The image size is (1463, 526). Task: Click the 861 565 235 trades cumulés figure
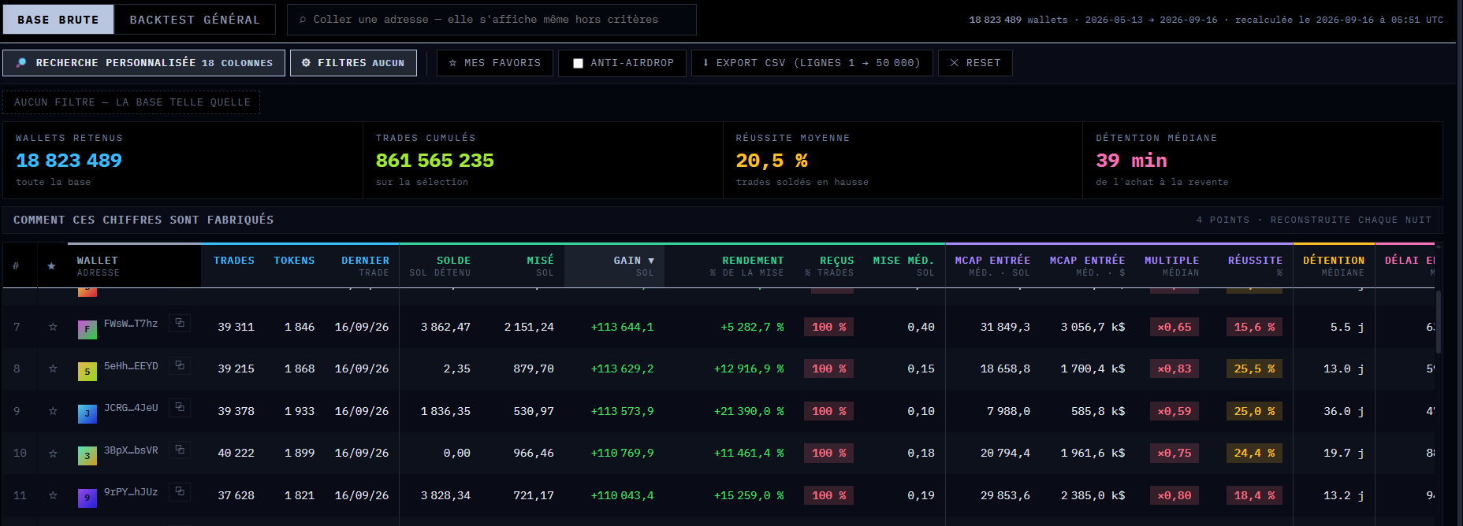434,161
